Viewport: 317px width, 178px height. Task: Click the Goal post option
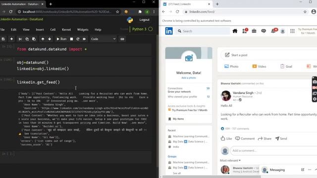click(286, 66)
